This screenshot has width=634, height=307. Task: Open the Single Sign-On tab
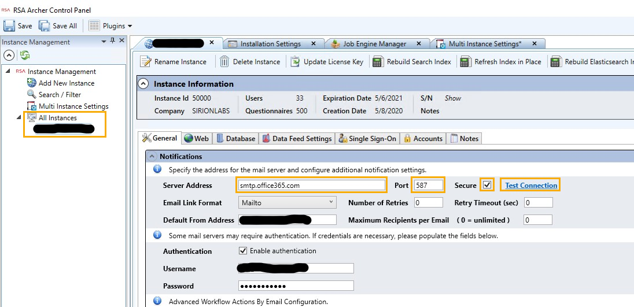(x=367, y=139)
